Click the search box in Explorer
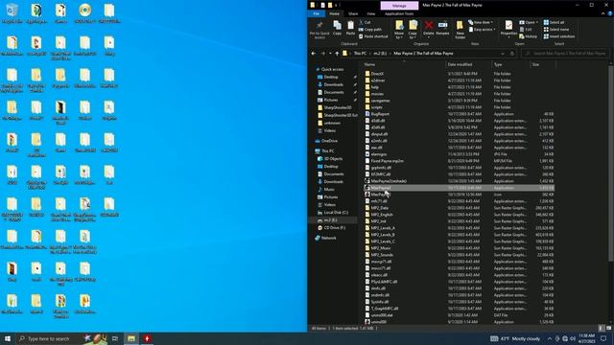 (x=565, y=54)
